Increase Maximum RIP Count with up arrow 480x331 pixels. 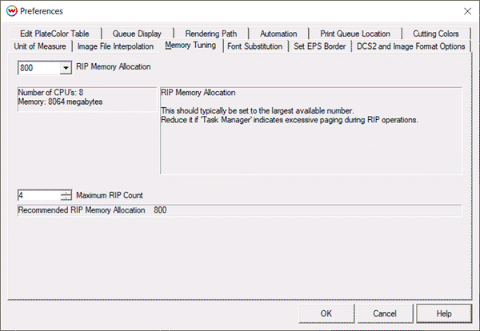click(66, 191)
